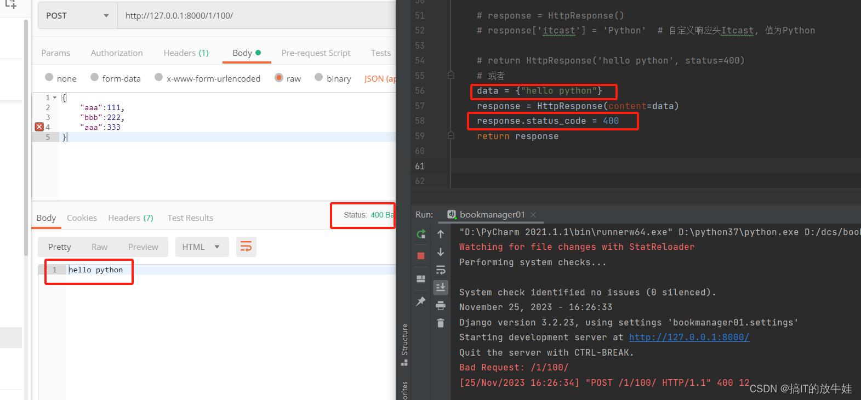The width and height of the screenshot is (861, 400).
Task: Open the request Body tab
Action: [247, 53]
